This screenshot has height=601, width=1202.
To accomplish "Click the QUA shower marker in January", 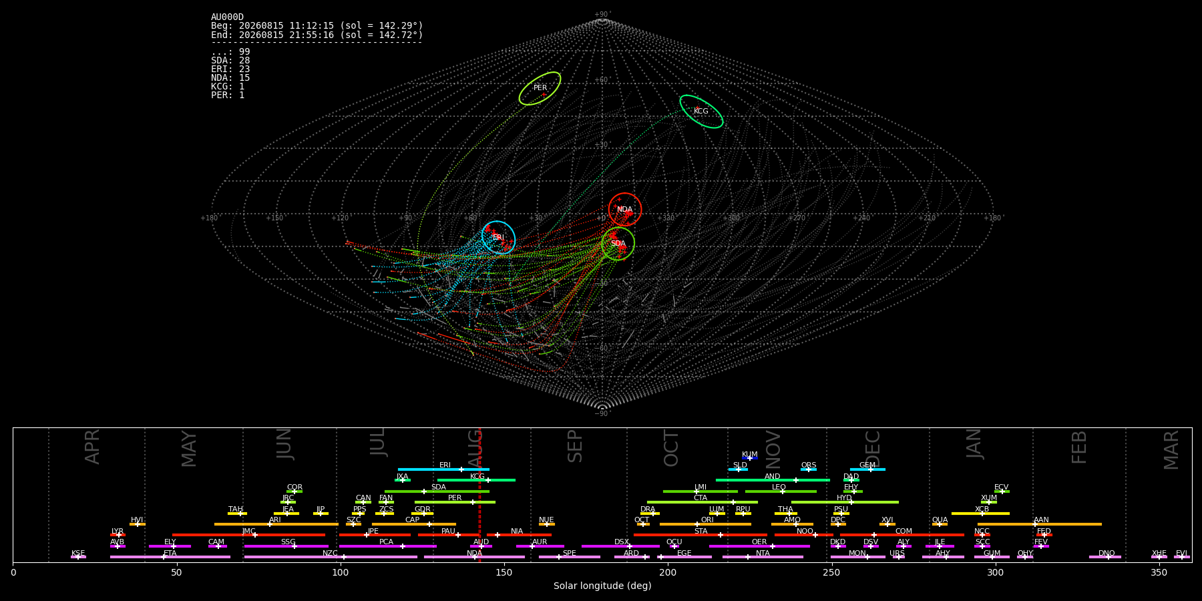I will click(940, 524).
